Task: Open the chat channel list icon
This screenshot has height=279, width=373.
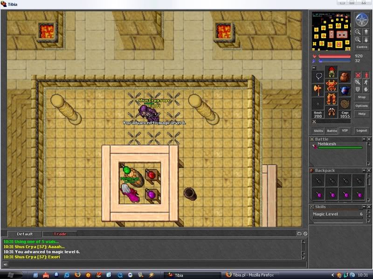Action: point(299,234)
